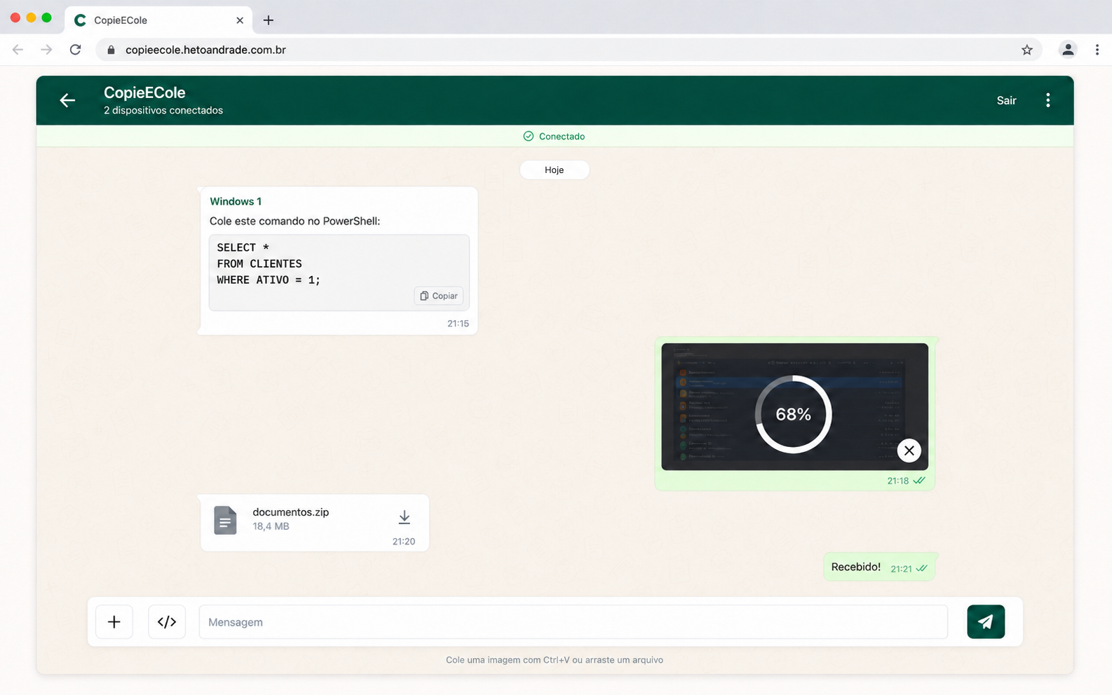Download documentos.zip with the arrow icon

[x=404, y=517]
